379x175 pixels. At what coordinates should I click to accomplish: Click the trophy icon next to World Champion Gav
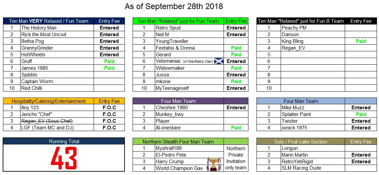tap(214, 164)
